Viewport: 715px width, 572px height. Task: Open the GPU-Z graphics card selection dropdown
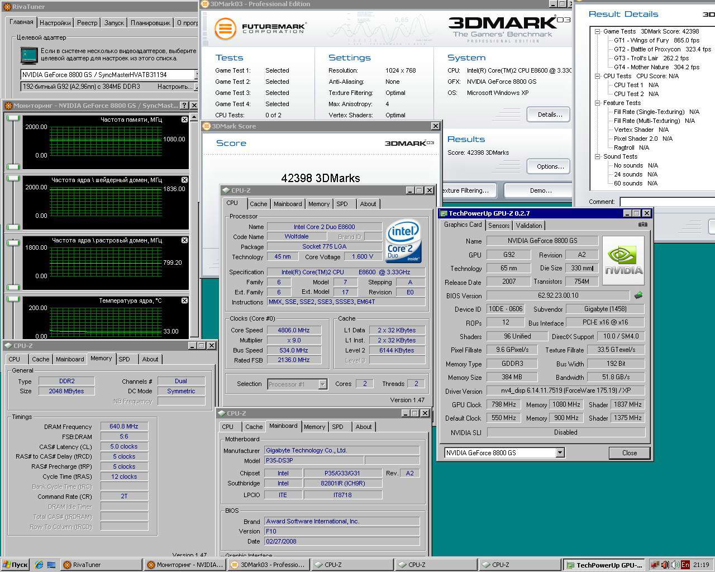[560, 453]
